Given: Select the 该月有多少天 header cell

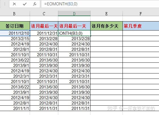Looking at the screenshot, I should point(106,26).
